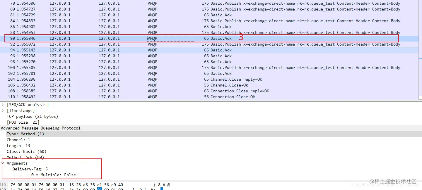Expand the [SEQ/ACK analysis] tree node
Screen dimensions: 422x190
tap(3, 105)
